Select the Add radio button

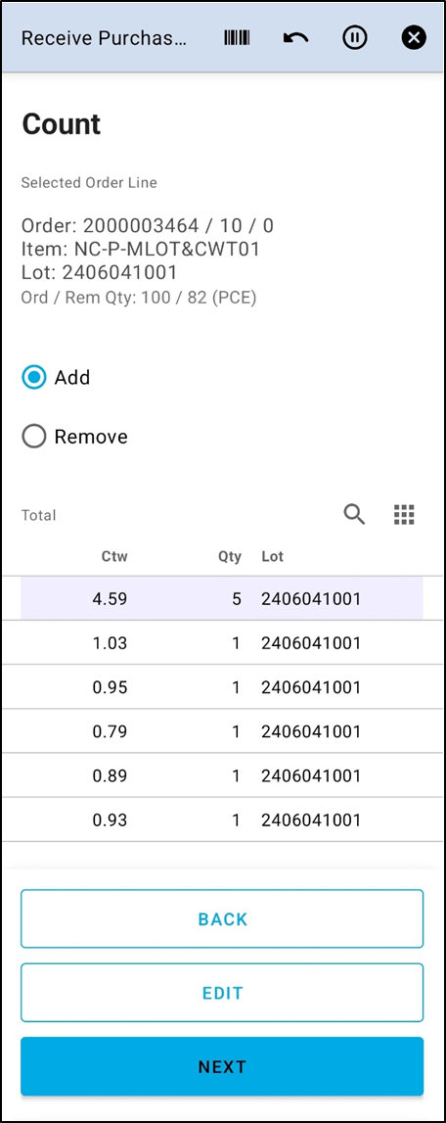[x=33, y=377]
